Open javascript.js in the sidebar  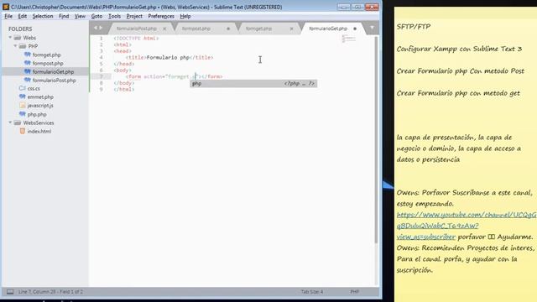40,106
